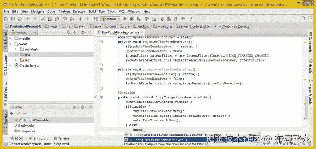Viewport: 316px width, 149px height.
Task: Click the Find magnifier icon in toolbar
Action: (65, 19)
